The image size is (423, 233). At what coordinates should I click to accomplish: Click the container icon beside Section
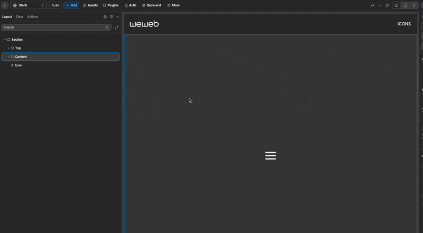(8, 40)
